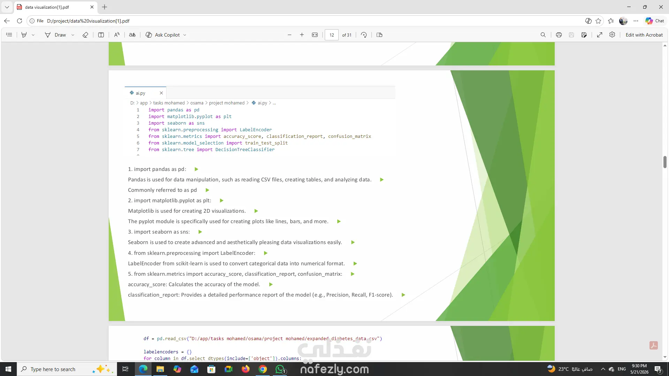Image resolution: width=669 pixels, height=376 pixels.
Task: Select the Erase tool
Action: (x=85, y=35)
